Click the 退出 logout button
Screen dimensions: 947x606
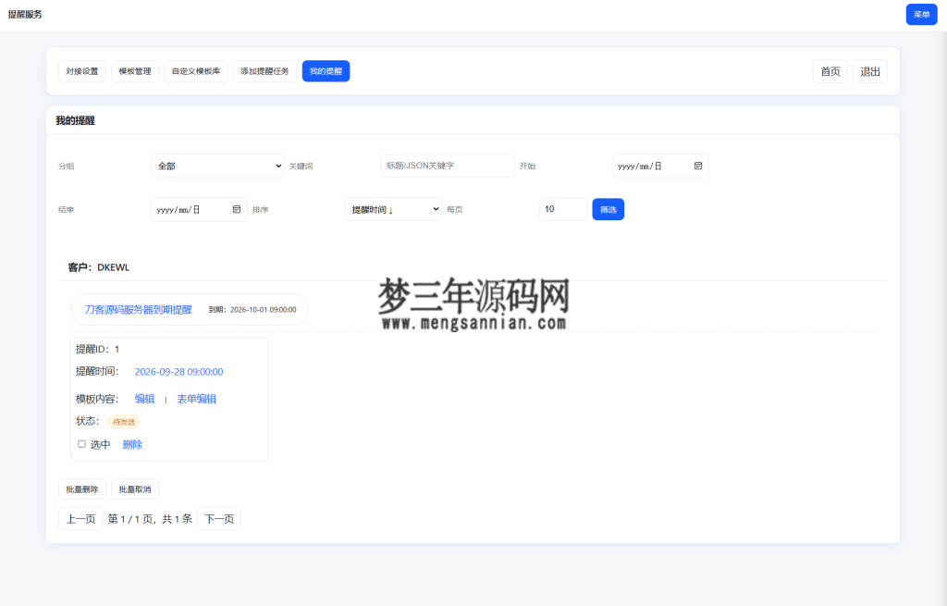[869, 70]
